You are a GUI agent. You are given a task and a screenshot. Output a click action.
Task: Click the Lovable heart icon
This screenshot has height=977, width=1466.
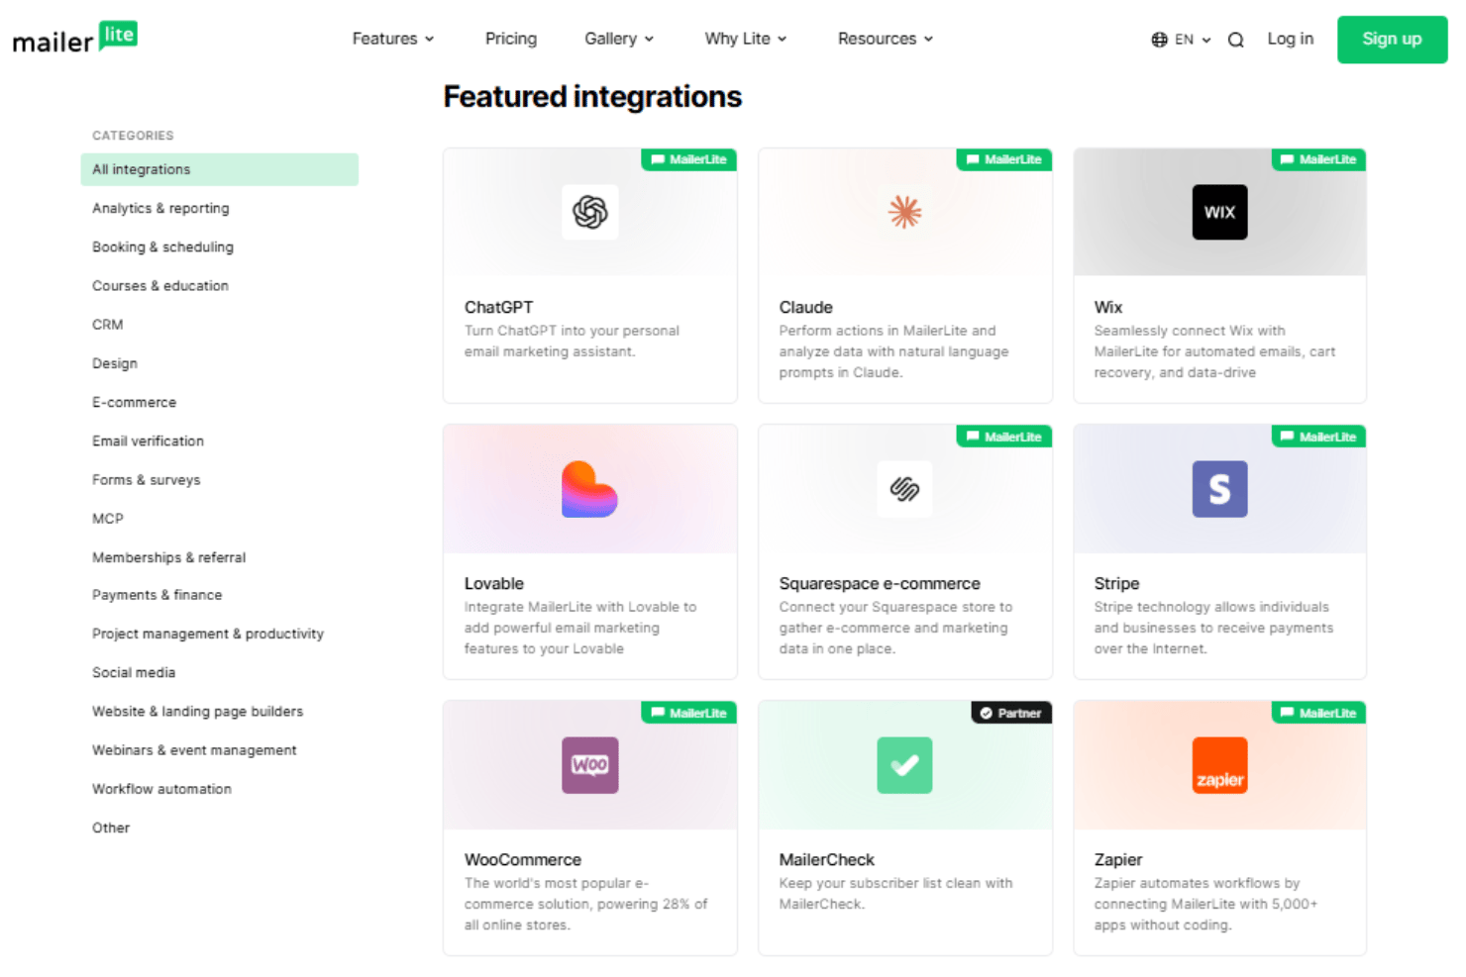point(590,489)
